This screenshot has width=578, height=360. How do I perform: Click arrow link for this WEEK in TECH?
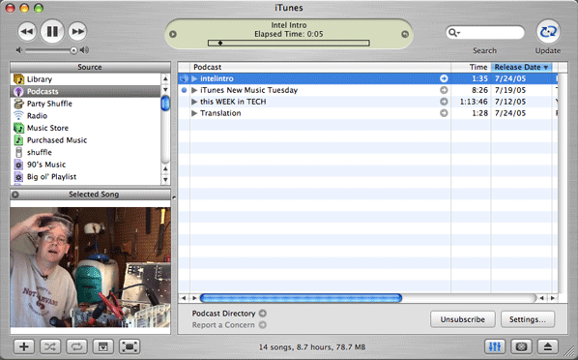pos(444,102)
